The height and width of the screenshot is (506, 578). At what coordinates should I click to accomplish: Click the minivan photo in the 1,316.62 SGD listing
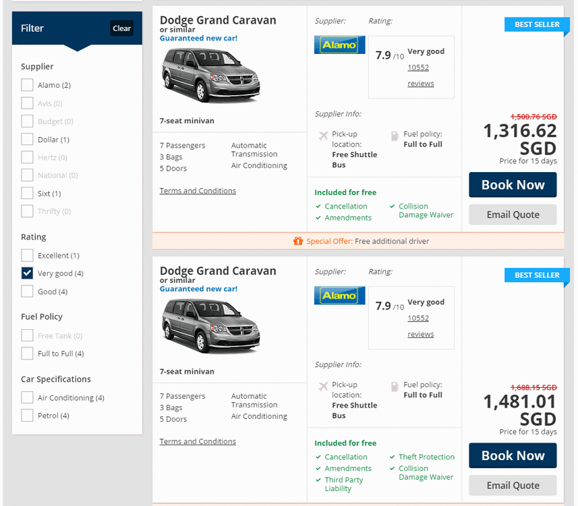[211, 76]
